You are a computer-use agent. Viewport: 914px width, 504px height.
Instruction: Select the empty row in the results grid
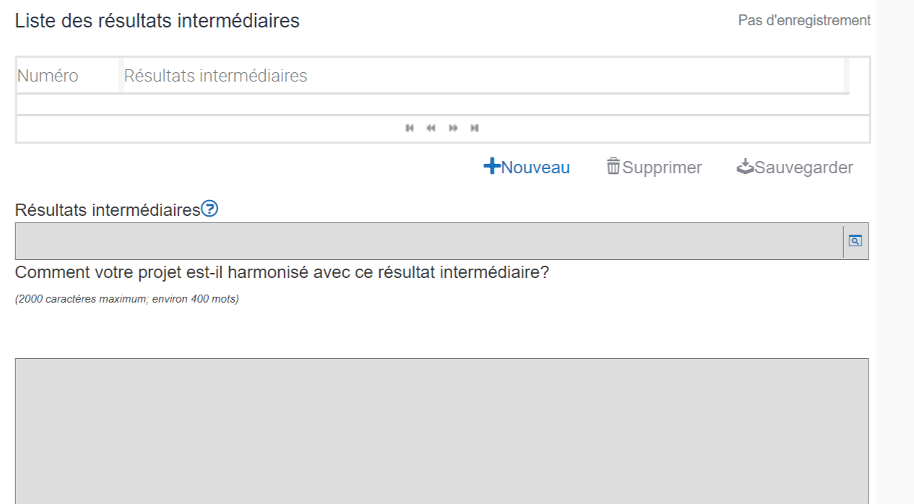coord(441,105)
